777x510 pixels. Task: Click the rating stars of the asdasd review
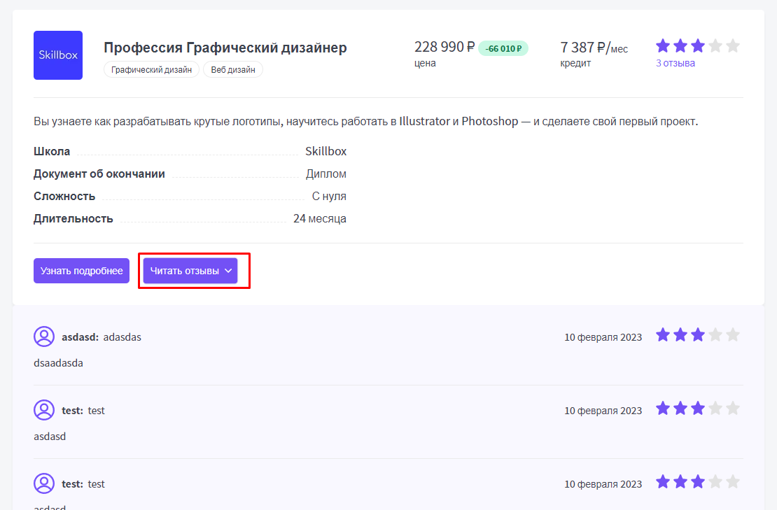(698, 335)
